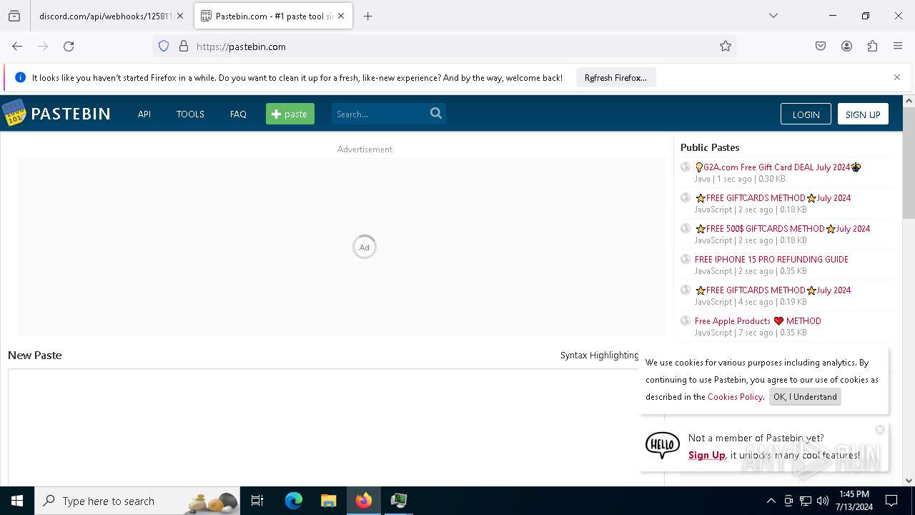915x515 pixels.
Task: Open G2A.com Free Gift Card DEAL paste
Action: (778, 167)
